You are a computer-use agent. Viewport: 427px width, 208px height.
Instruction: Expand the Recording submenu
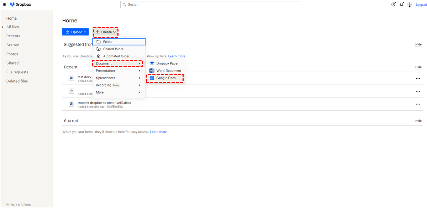[119, 85]
